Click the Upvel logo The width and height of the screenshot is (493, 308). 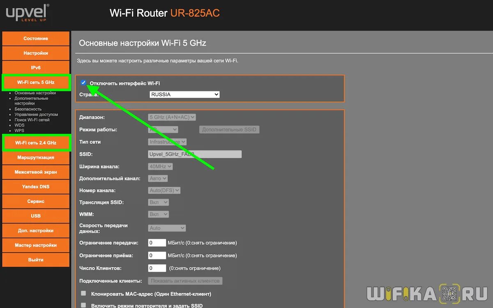click(27, 13)
